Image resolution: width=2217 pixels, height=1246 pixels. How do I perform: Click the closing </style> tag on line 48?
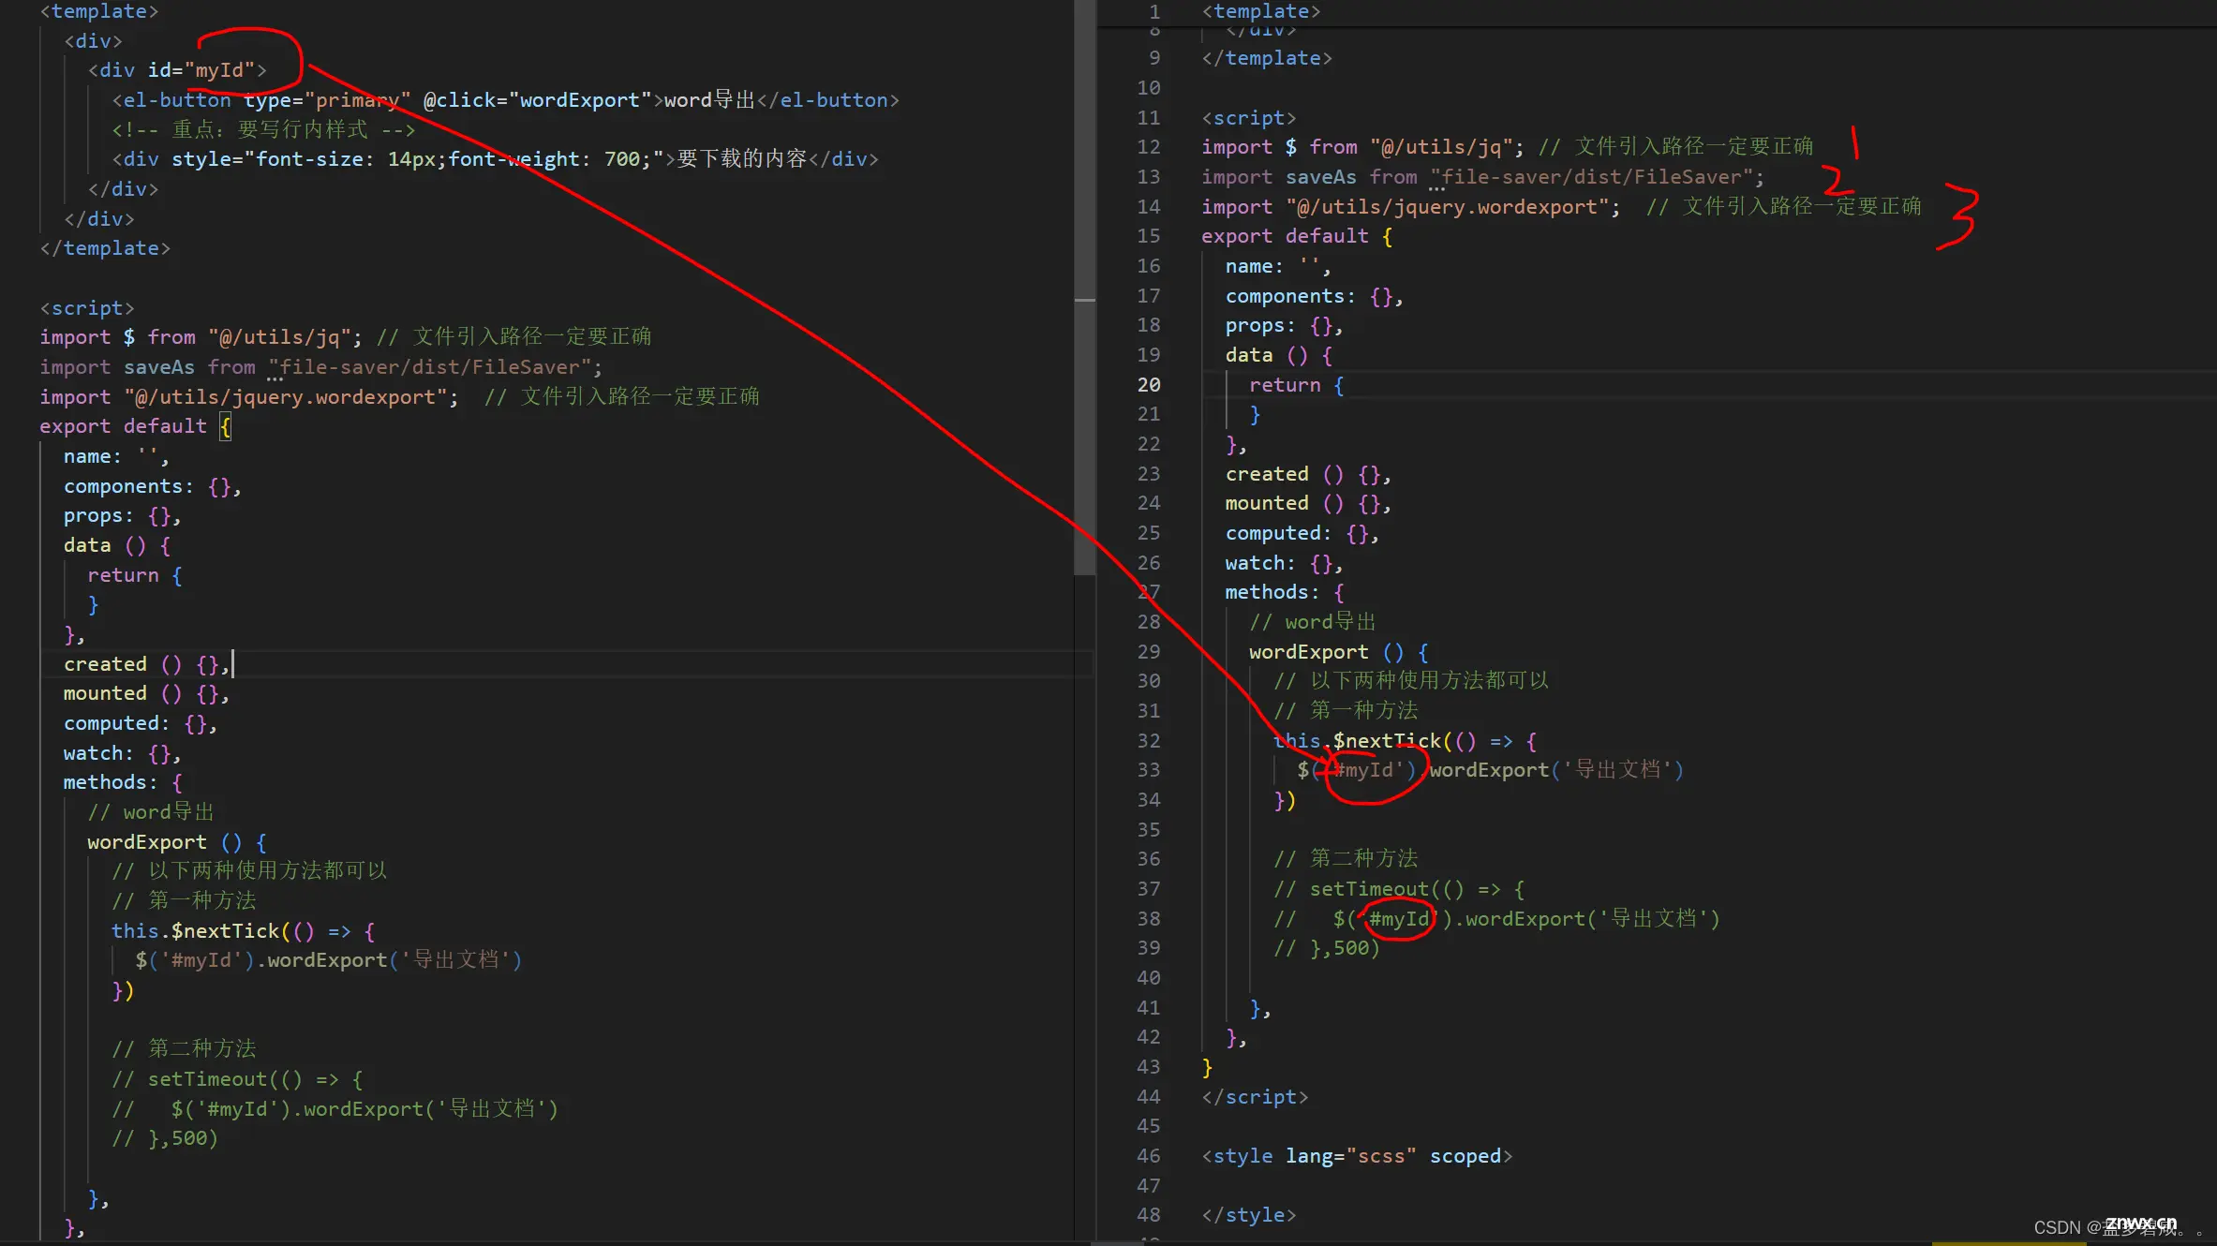point(1249,1215)
